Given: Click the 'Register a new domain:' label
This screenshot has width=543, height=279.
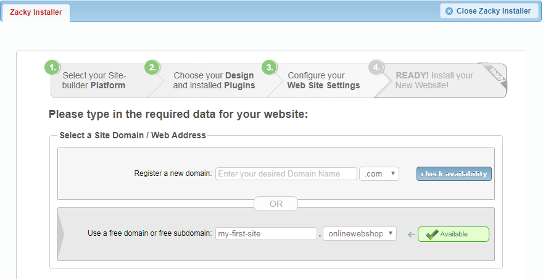Looking at the screenshot, I should click(x=173, y=173).
